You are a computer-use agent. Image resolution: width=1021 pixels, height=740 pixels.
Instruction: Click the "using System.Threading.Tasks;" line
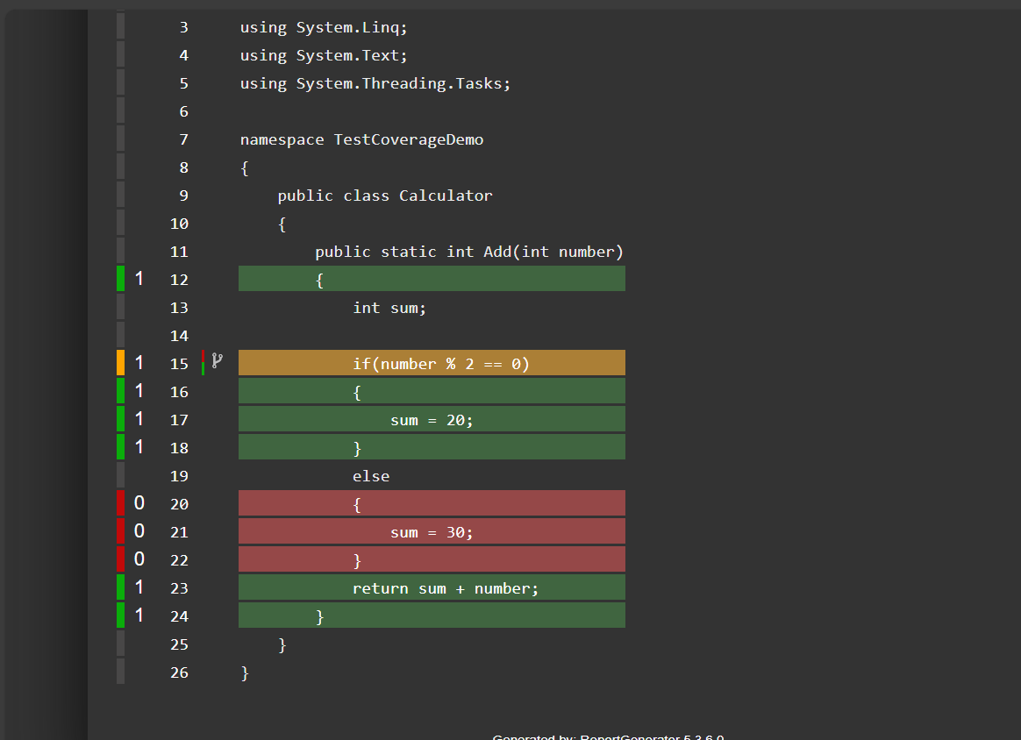pos(375,83)
